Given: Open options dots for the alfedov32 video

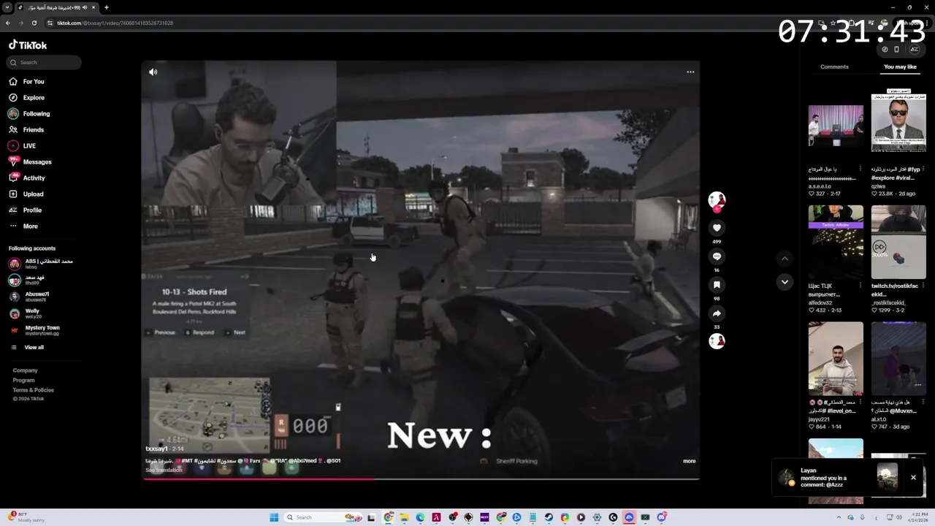Looking at the screenshot, I should click(860, 286).
